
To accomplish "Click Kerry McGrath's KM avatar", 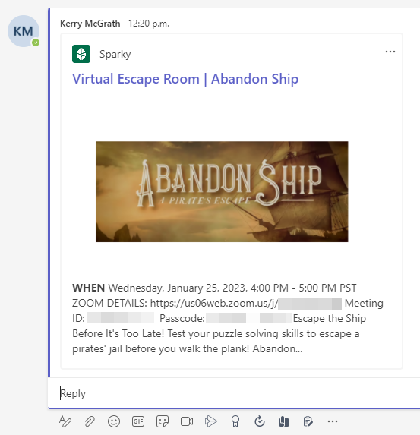I will point(24,31).
